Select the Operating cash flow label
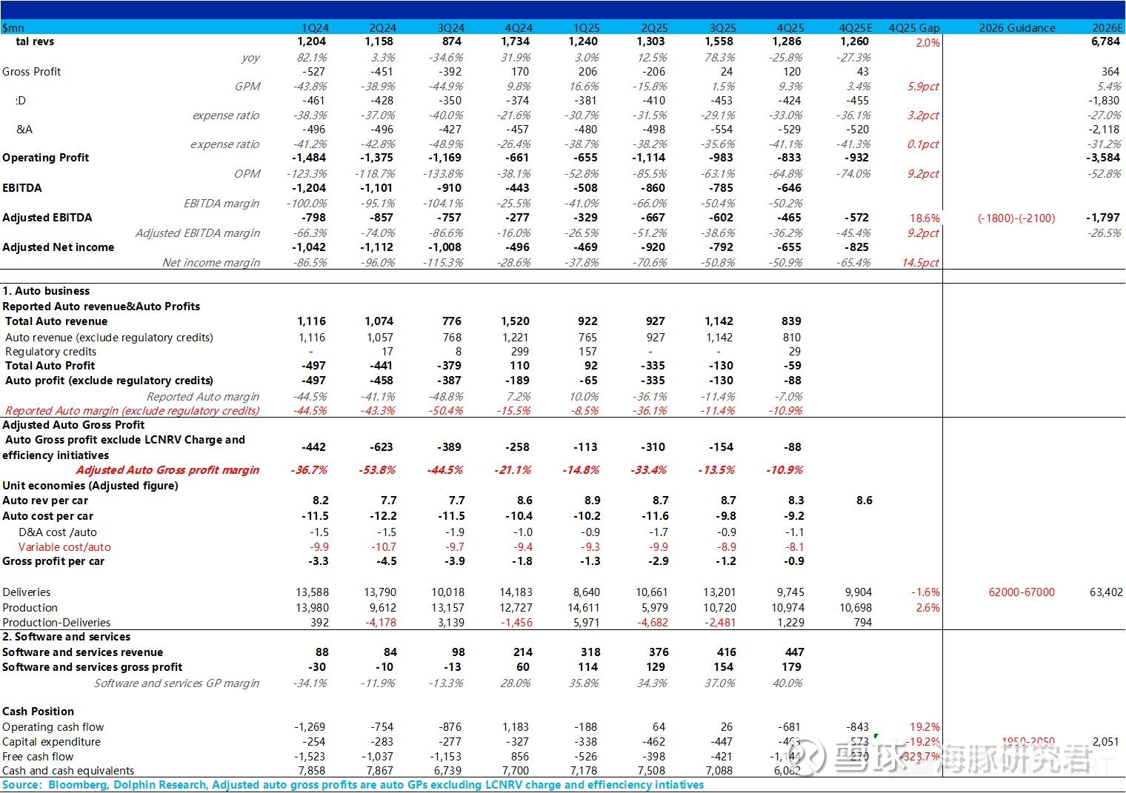 point(53,727)
